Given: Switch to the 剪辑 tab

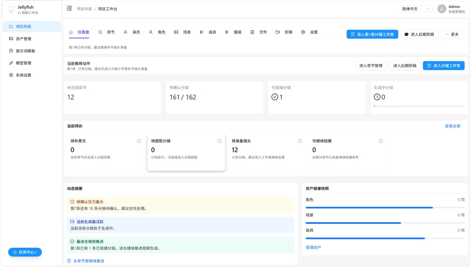Looking at the screenshot, I should point(284,32).
